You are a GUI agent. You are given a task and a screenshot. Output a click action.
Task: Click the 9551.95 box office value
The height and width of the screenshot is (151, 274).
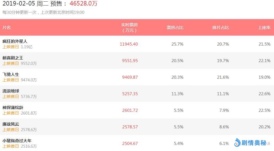tap(130, 61)
